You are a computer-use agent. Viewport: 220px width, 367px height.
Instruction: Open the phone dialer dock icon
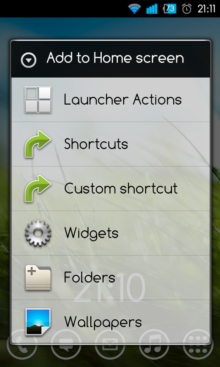tap(22, 344)
